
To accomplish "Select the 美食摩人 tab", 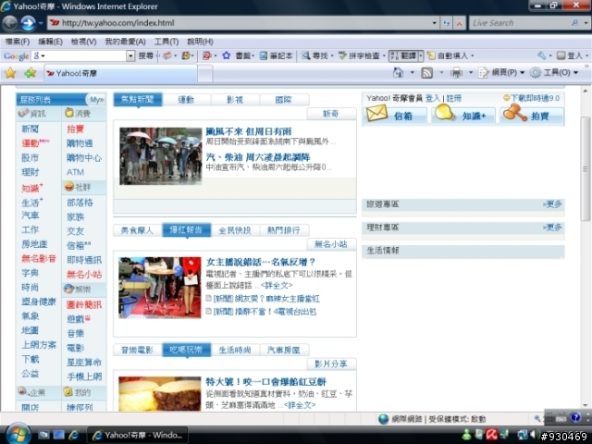I will [137, 230].
